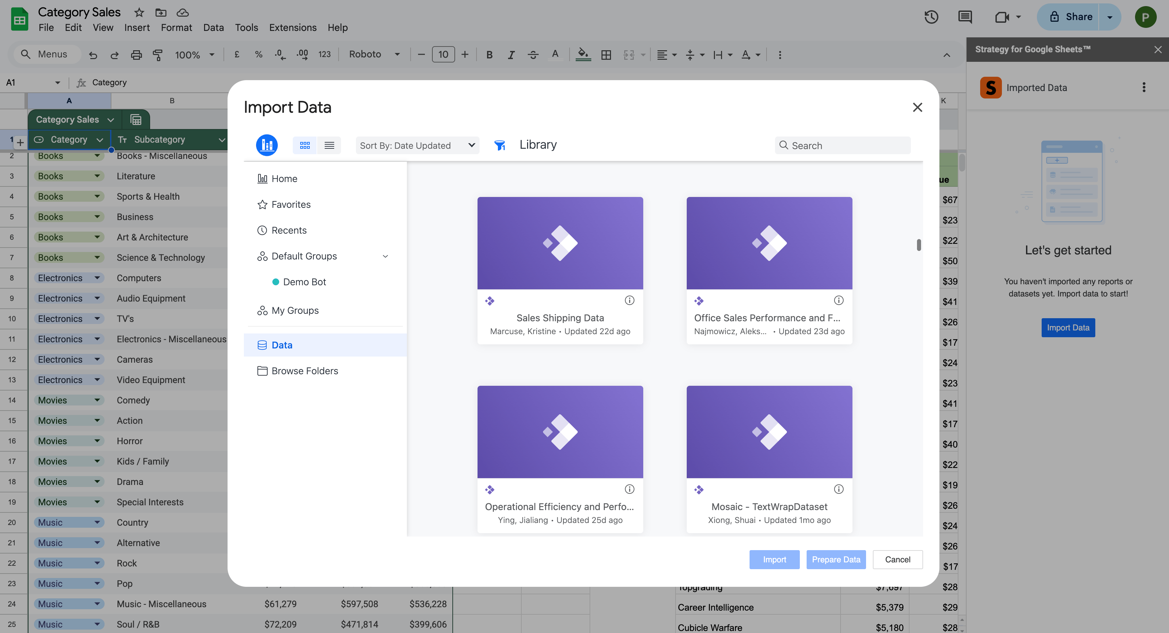Open the fill color picker
The width and height of the screenshot is (1169, 633).
pos(583,54)
